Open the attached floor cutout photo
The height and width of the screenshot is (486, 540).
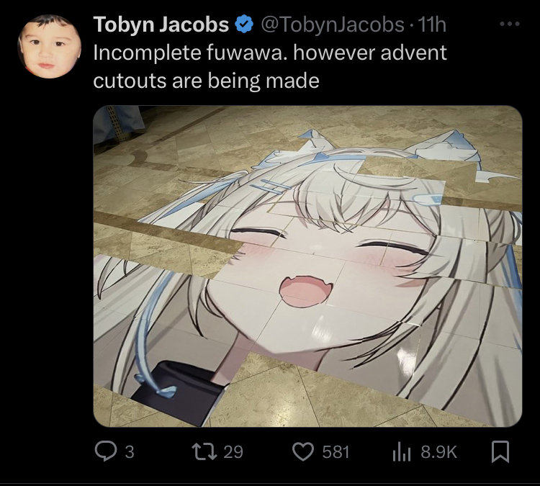pyautogui.click(x=307, y=266)
